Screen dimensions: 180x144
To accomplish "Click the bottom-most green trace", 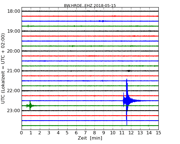I will [90, 126].
